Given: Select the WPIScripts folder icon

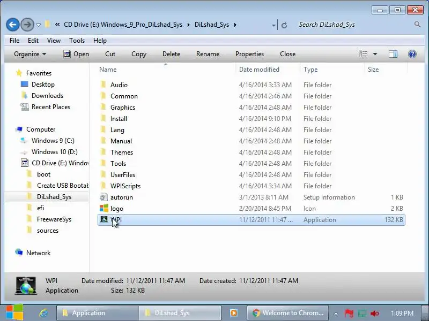Looking at the screenshot, I should click(103, 186).
